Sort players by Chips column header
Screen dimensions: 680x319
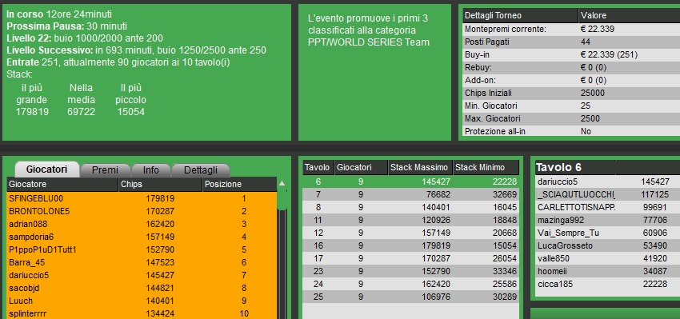pyautogui.click(x=161, y=184)
